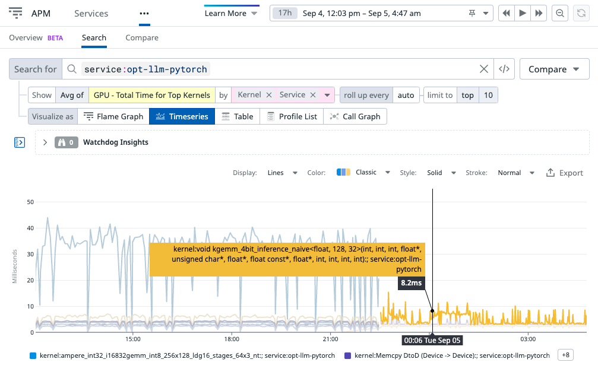The height and width of the screenshot is (375, 598).
Task: Click the purple Memcpy DtoD legend swatch
Action: tap(347, 355)
